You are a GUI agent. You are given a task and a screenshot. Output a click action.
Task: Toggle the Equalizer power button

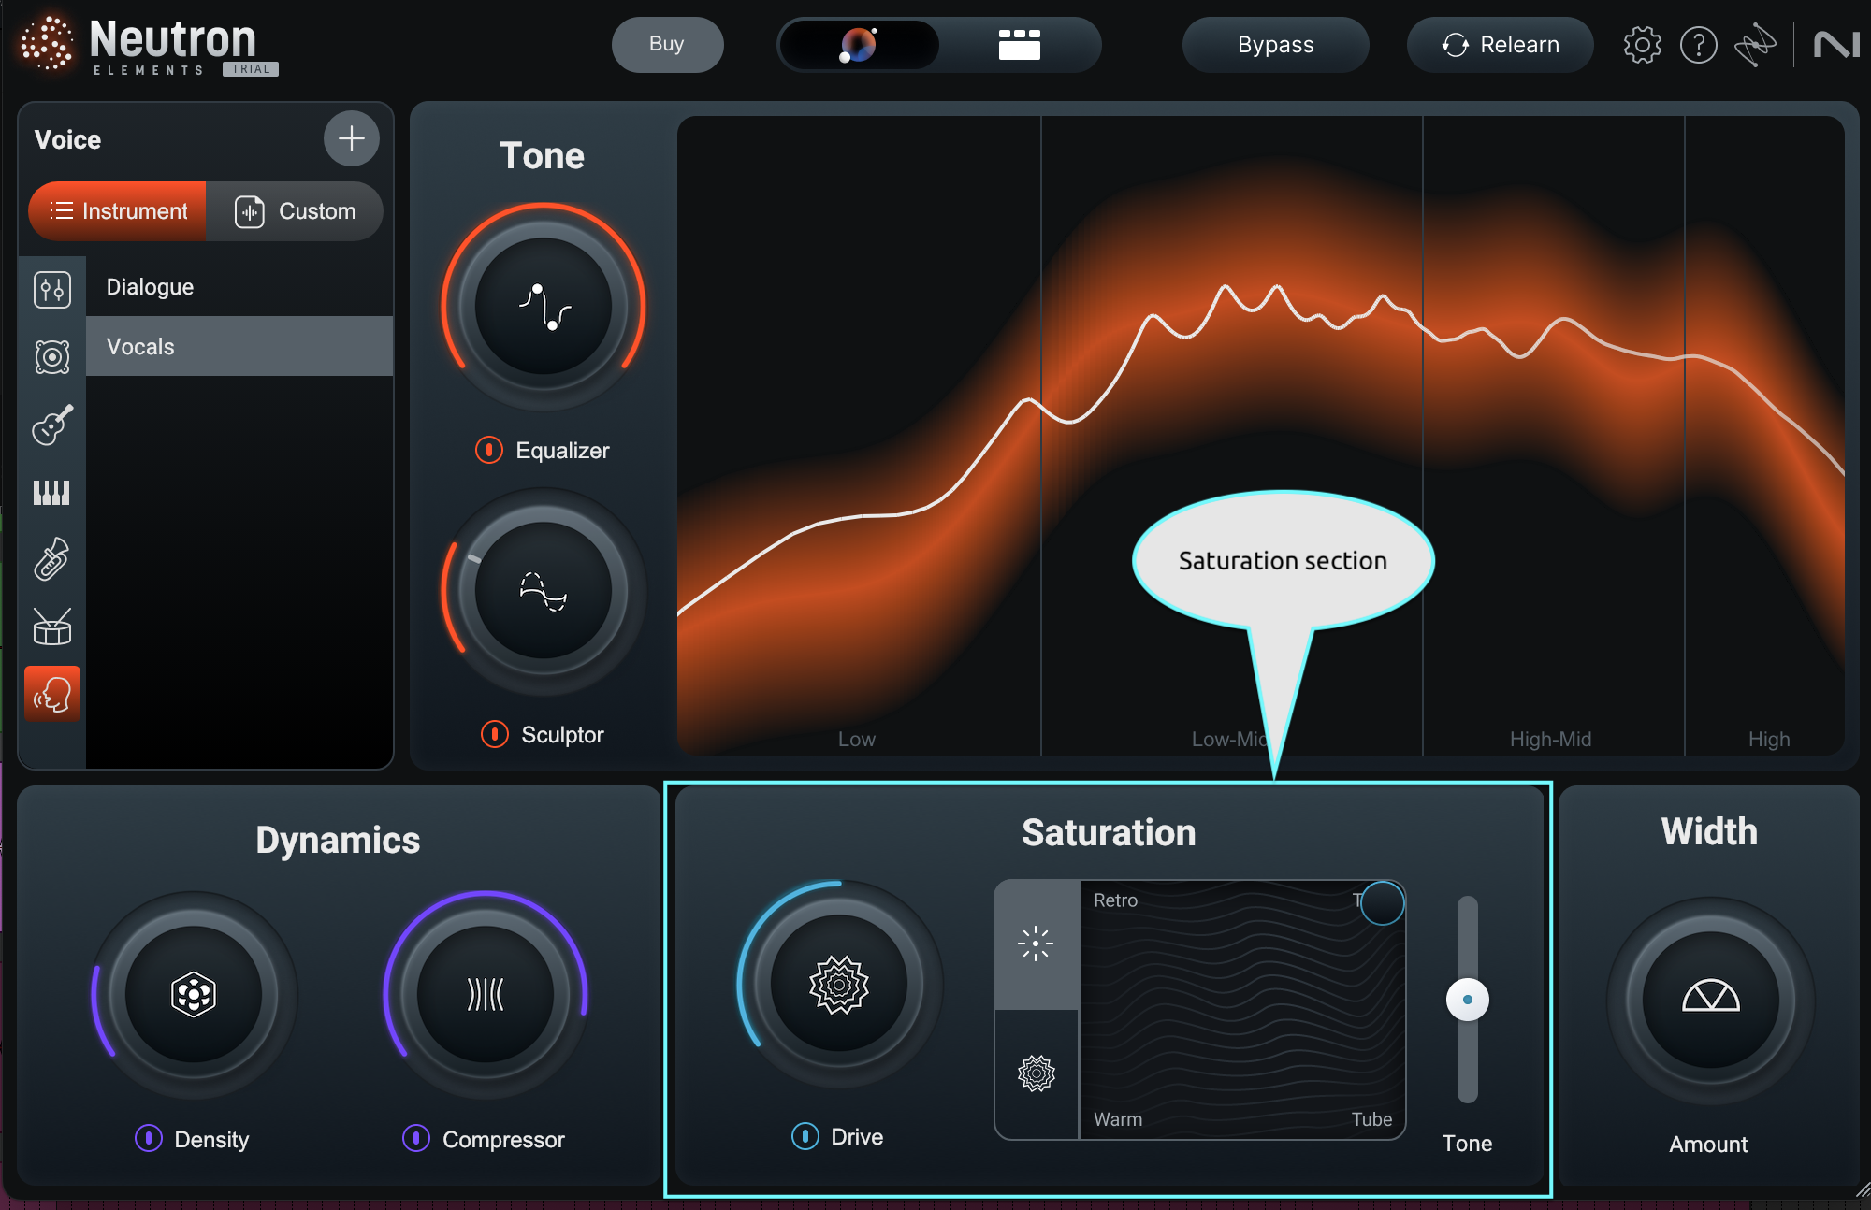[489, 450]
